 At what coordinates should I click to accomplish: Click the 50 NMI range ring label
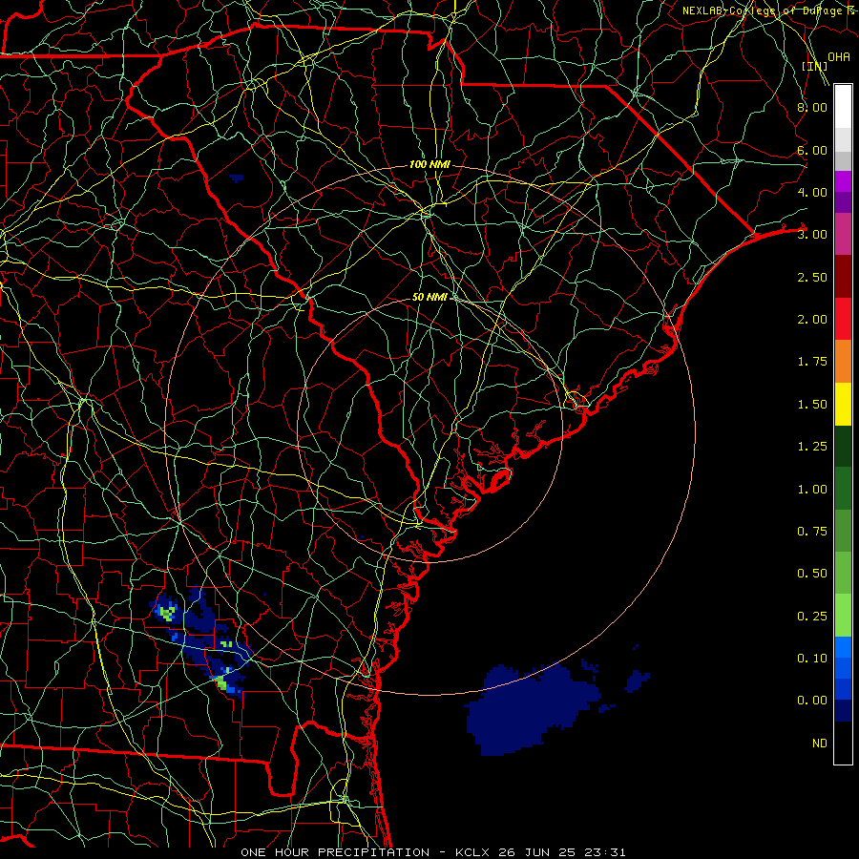click(x=430, y=297)
